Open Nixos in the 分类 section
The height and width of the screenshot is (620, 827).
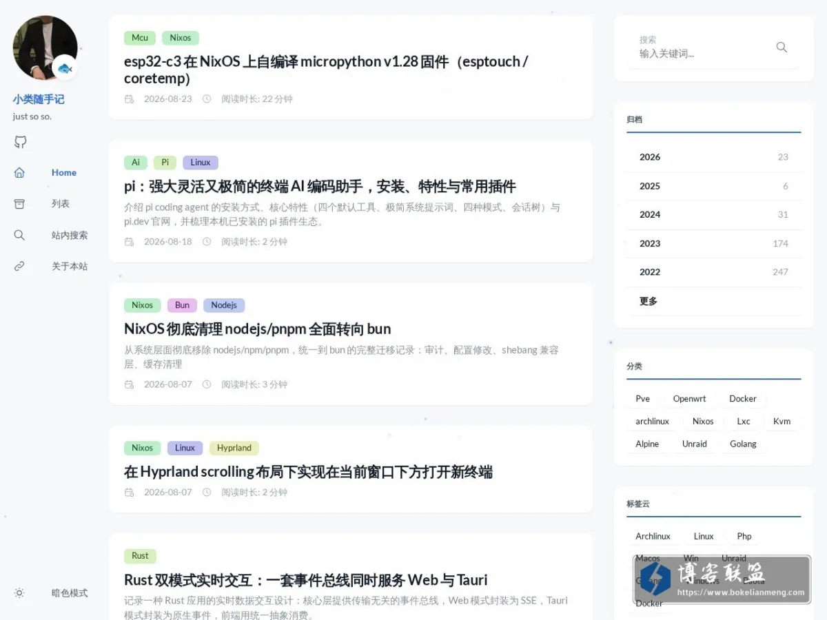tap(703, 422)
